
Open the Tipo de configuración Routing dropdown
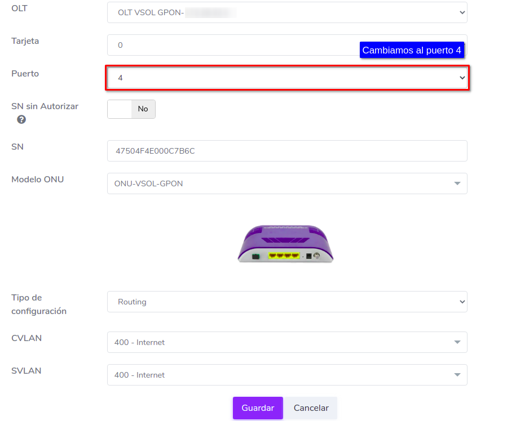pyautogui.click(x=286, y=302)
